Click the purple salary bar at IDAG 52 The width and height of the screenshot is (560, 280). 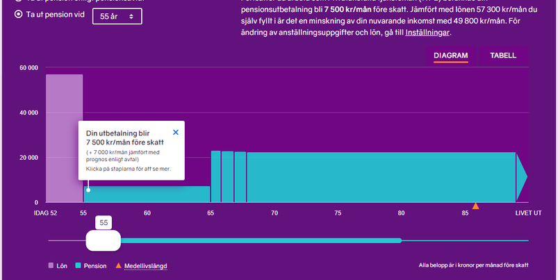65,138
